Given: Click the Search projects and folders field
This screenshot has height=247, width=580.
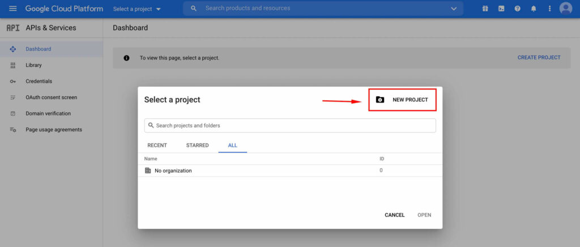Looking at the screenshot, I should click(x=290, y=125).
